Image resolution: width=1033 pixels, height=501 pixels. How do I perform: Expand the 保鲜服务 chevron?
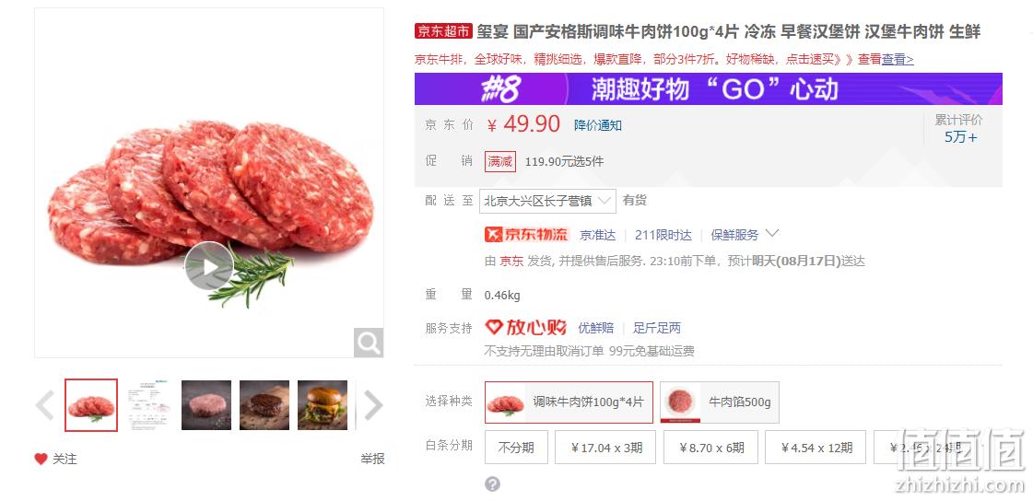click(x=773, y=234)
